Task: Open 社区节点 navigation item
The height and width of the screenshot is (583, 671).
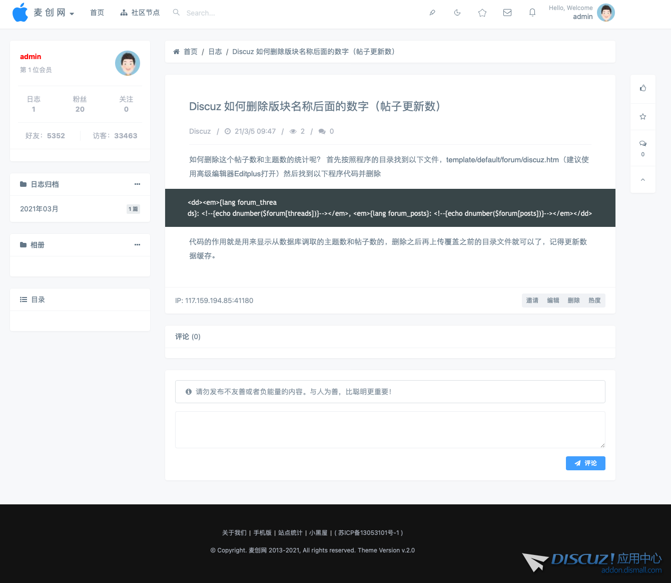Action: click(x=140, y=13)
